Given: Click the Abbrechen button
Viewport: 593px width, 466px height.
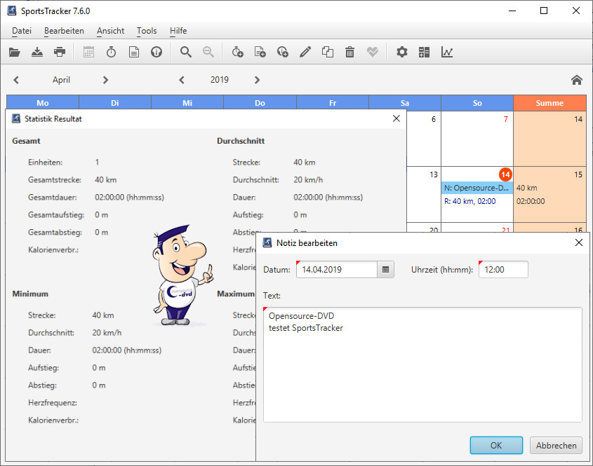Looking at the screenshot, I should point(557,445).
